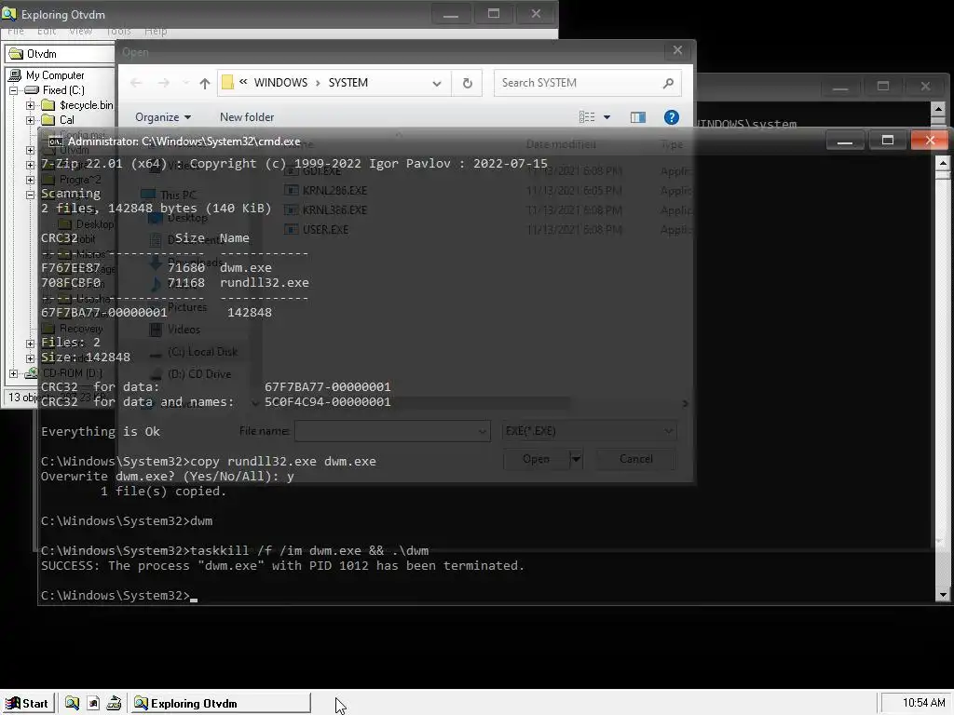The height and width of the screenshot is (715, 954).
Task: Maximize the Administrator cmd.exe window
Action: coord(887,141)
